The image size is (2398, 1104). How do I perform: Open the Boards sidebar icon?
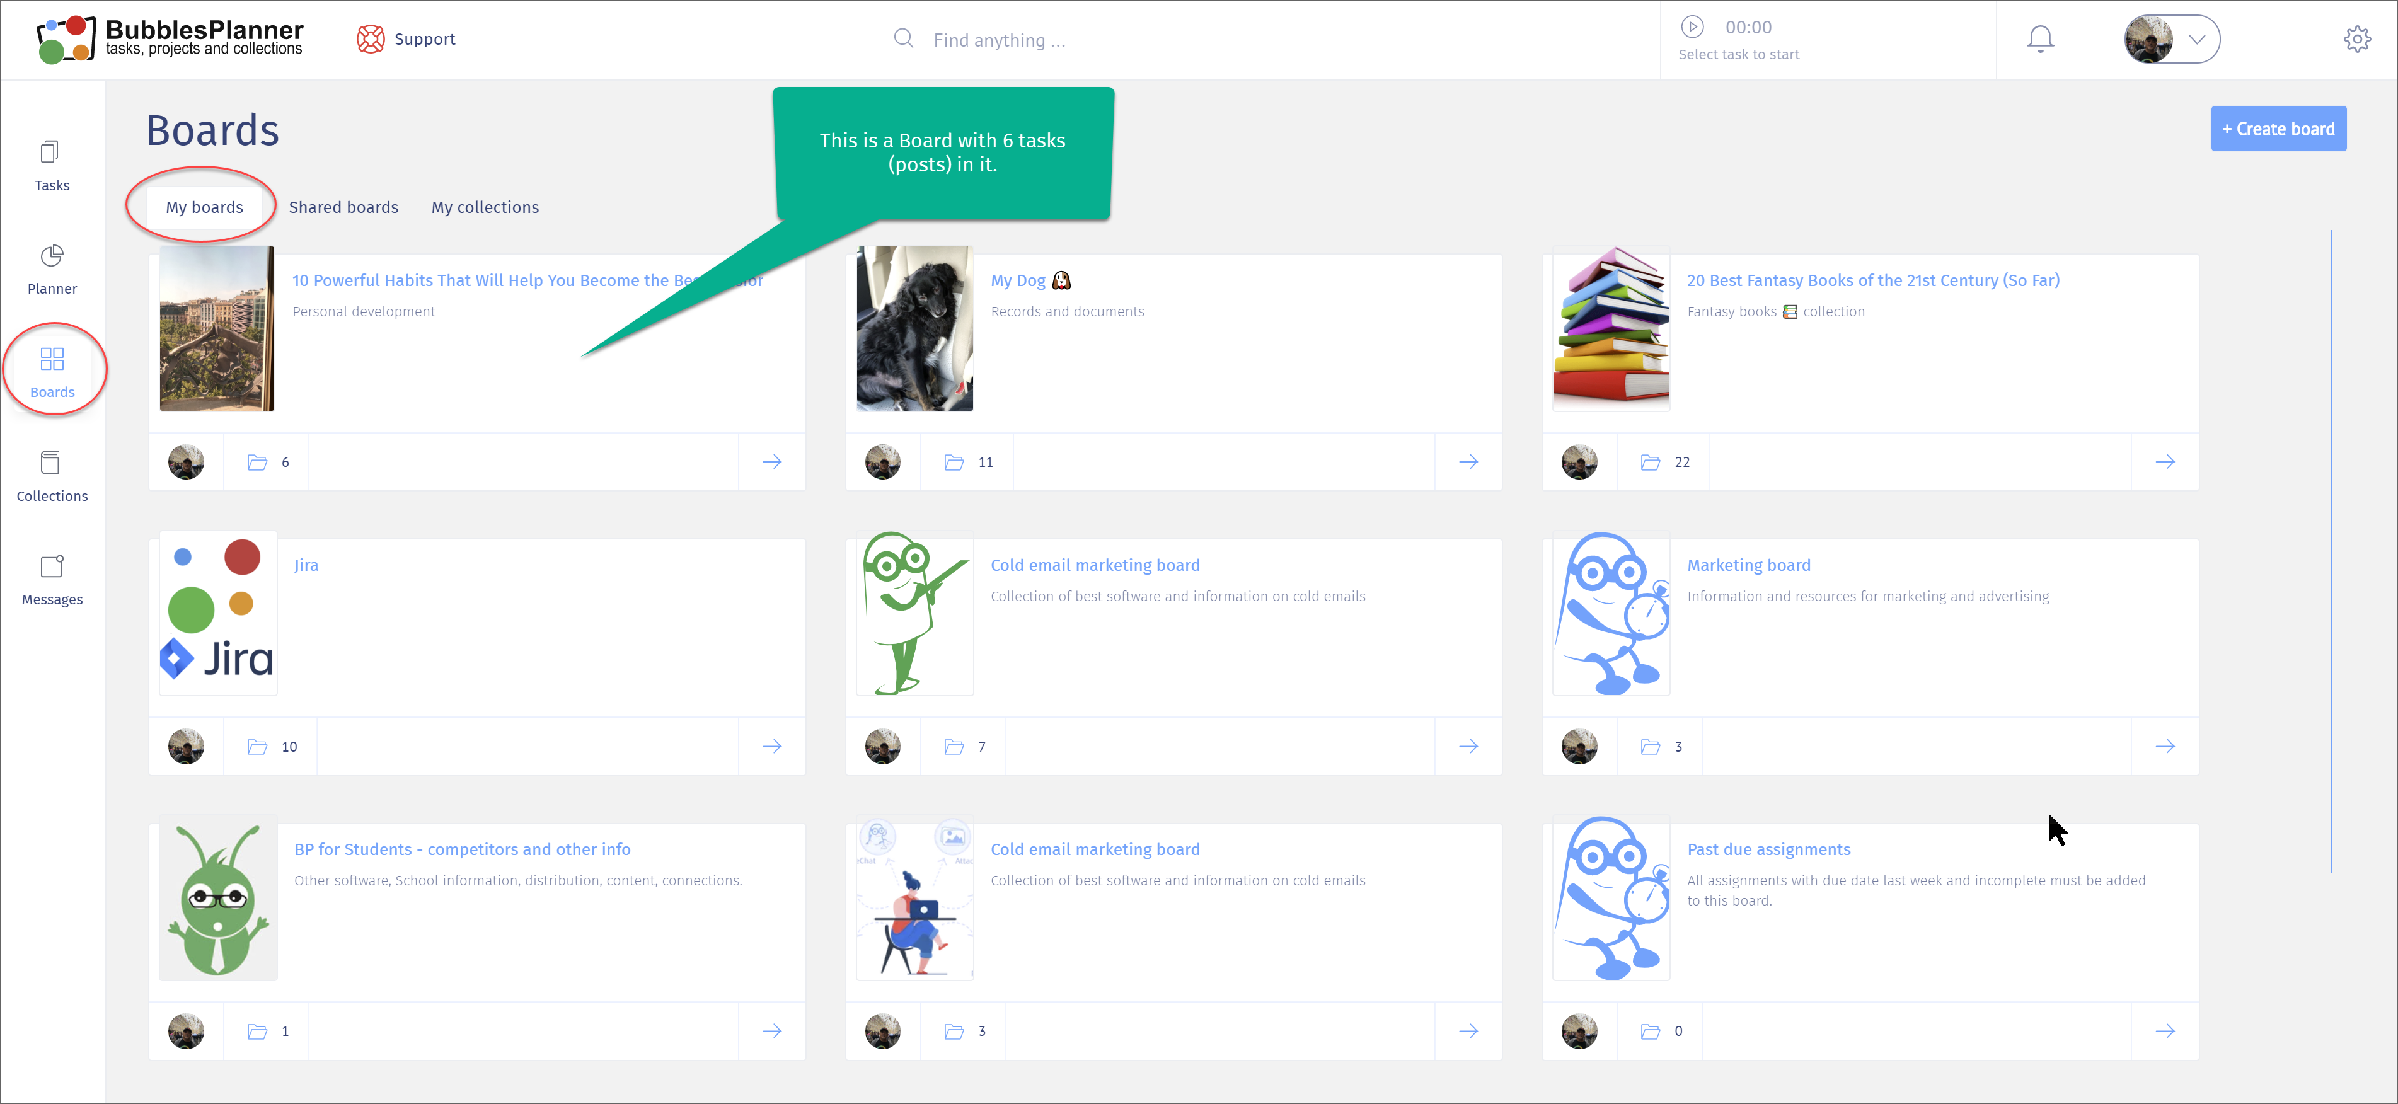pyautogui.click(x=52, y=359)
